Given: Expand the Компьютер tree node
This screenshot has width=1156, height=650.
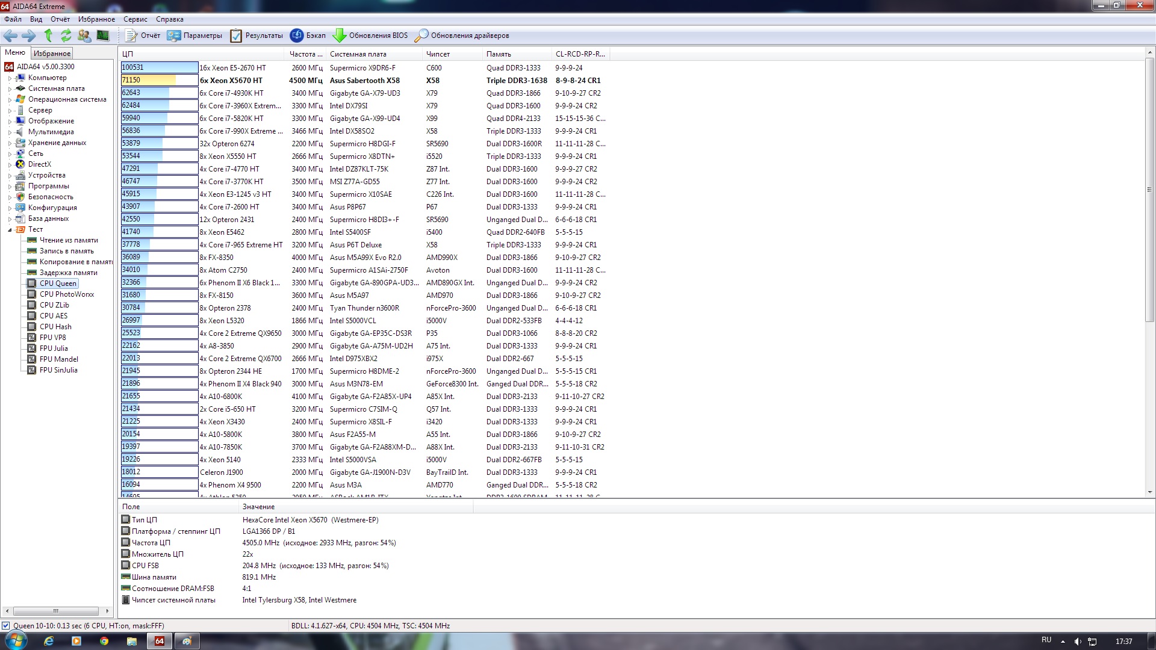Looking at the screenshot, I should click(x=10, y=78).
